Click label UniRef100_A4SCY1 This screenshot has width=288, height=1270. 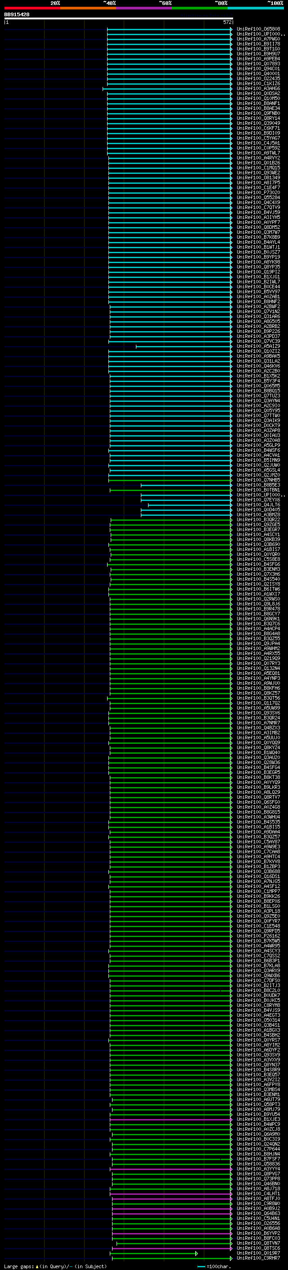tap(258, 534)
